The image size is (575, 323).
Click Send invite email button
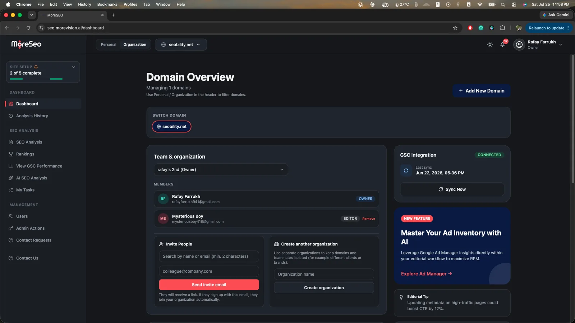coord(209,285)
